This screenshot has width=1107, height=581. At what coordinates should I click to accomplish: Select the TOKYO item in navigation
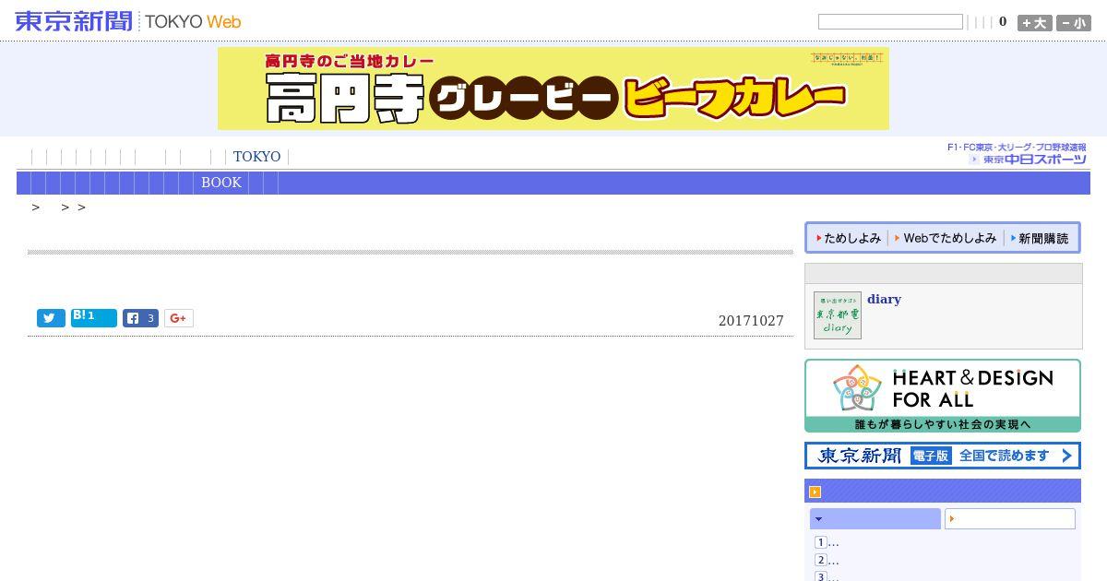[256, 157]
